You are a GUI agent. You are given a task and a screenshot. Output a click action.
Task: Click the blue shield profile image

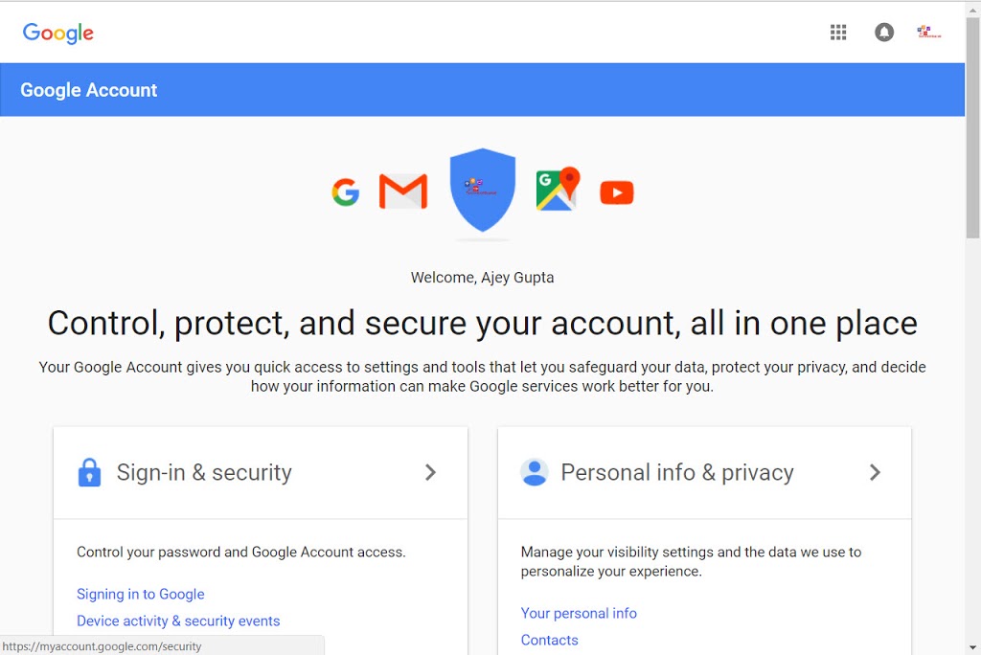(483, 189)
